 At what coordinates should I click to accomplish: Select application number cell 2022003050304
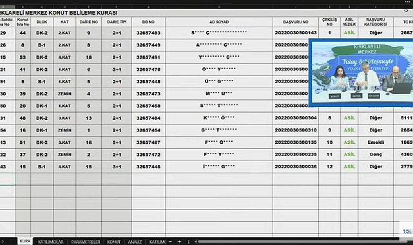point(296,118)
